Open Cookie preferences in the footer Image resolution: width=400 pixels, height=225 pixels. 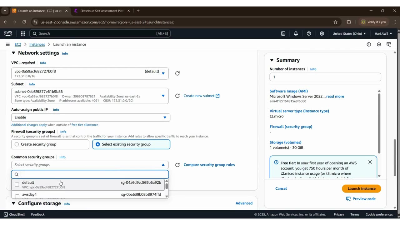(379, 214)
